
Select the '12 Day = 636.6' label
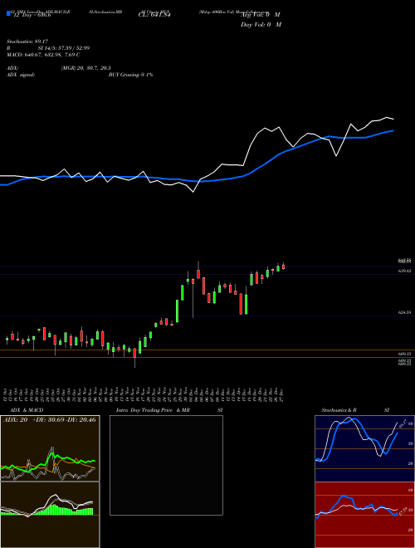32,15
